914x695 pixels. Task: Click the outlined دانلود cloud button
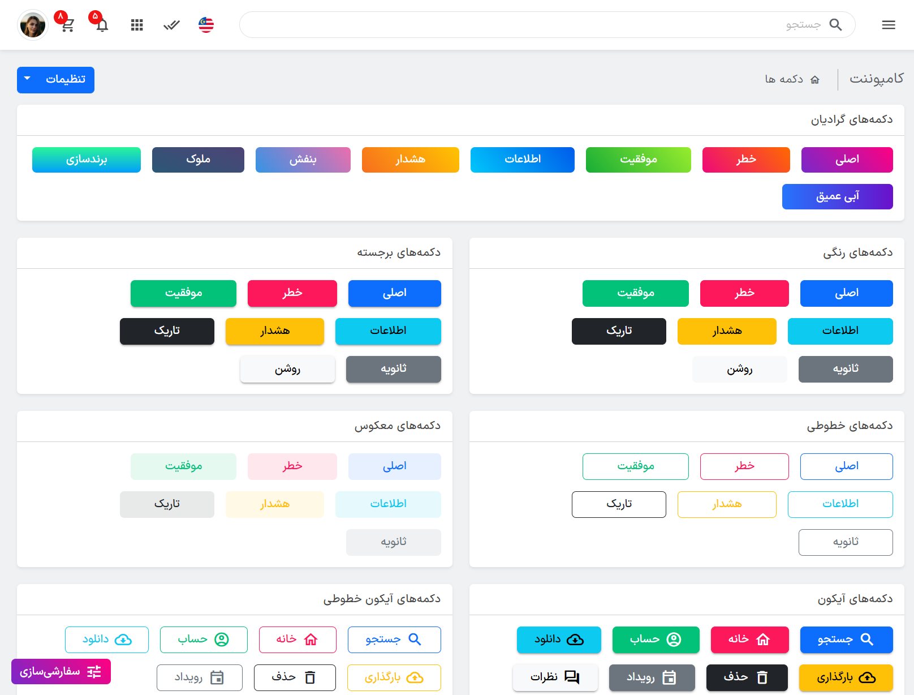pos(107,640)
